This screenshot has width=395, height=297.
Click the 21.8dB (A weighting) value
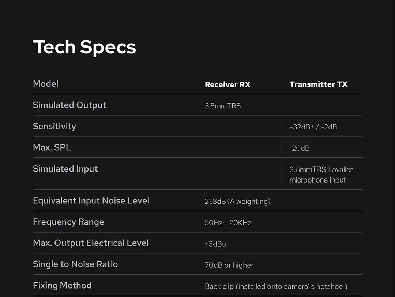pos(237,201)
